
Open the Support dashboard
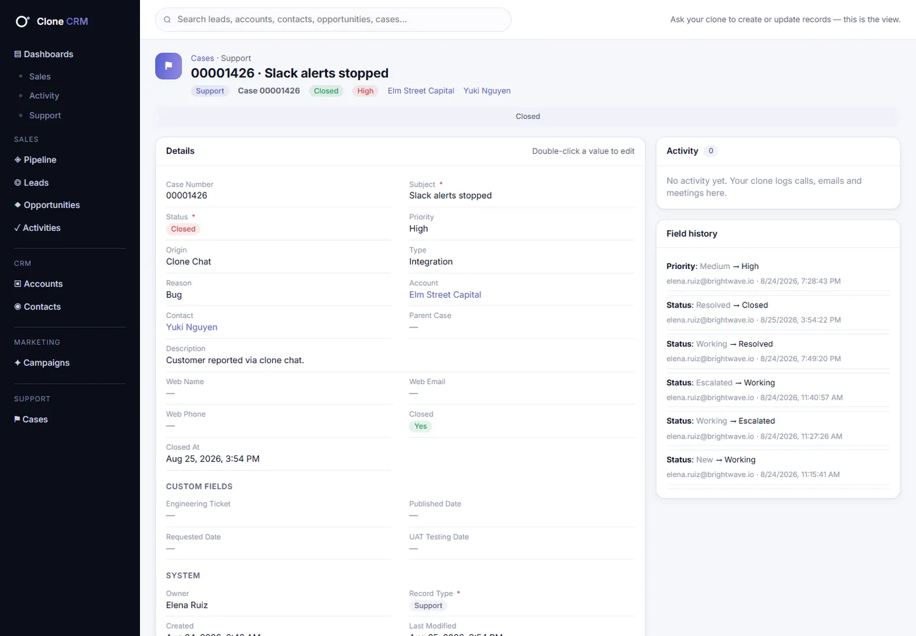tap(45, 115)
